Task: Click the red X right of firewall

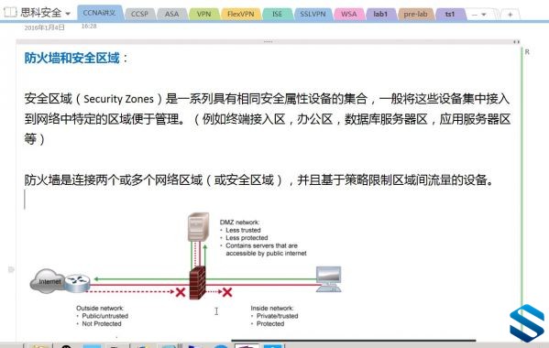Action: [x=227, y=292]
